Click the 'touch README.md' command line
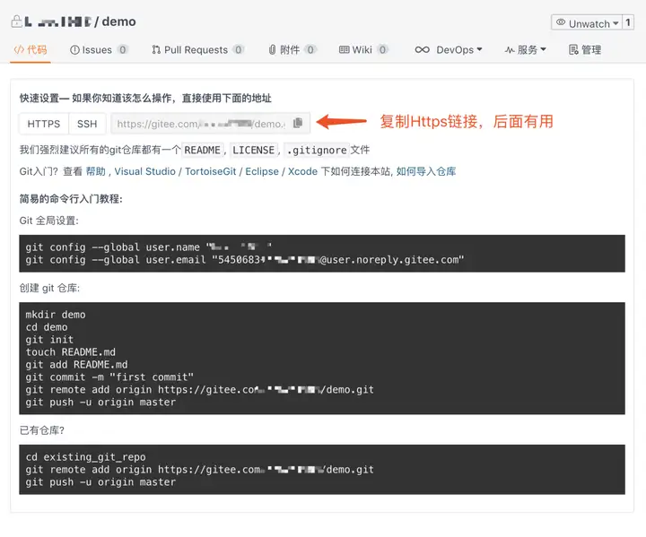The width and height of the screenshot is (646, 537). (x=71, y=352)
